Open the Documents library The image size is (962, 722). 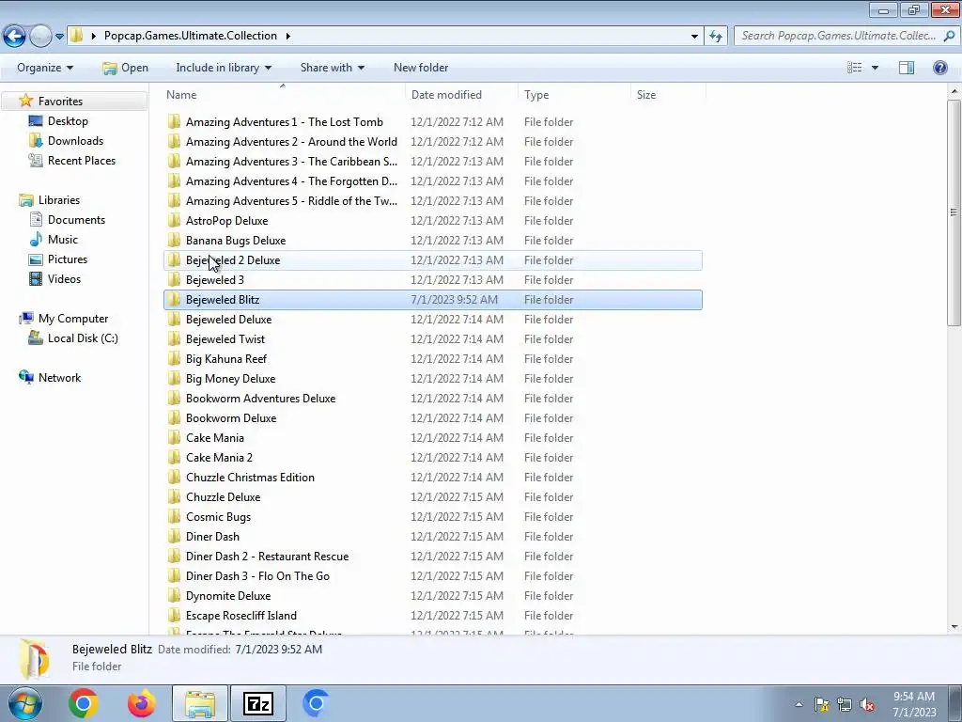[x=76, y=220]
